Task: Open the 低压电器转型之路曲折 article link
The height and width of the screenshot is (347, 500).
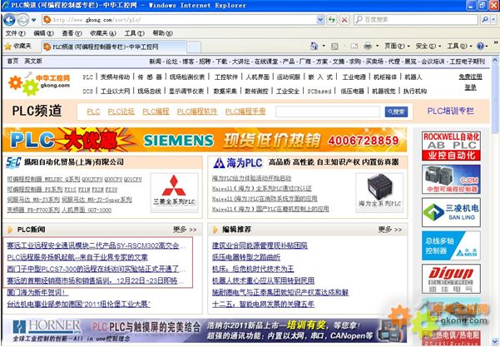Action: [246, 257]
